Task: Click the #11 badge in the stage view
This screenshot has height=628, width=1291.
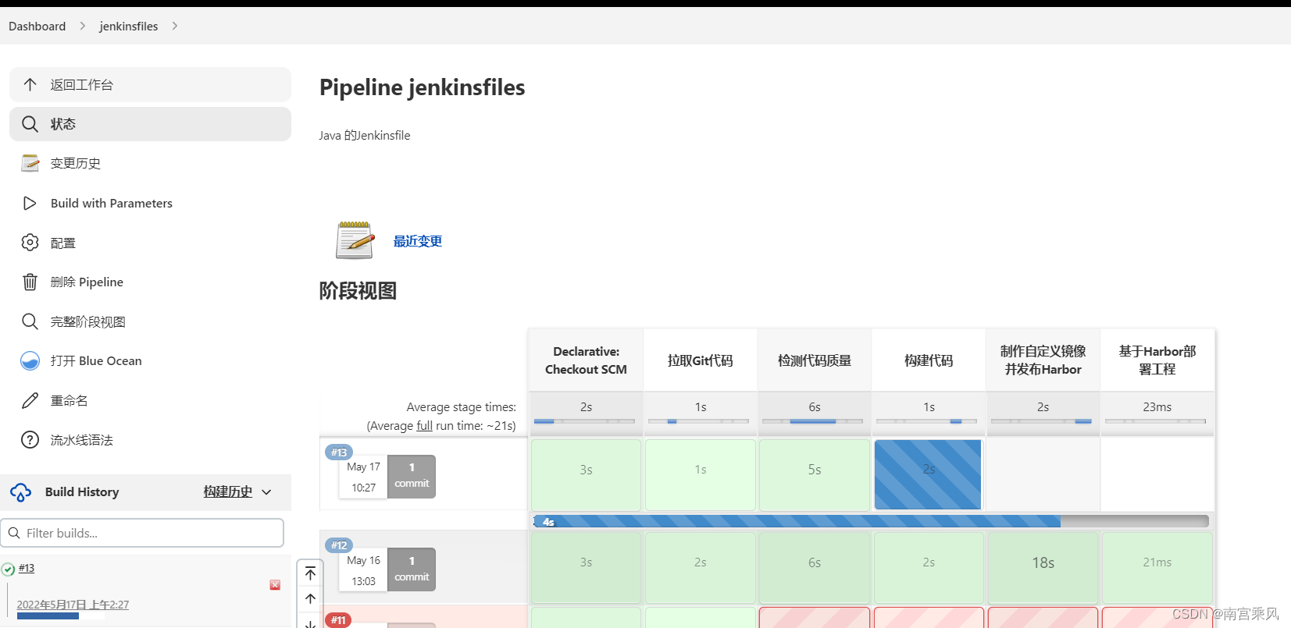Action: [338, 620]
